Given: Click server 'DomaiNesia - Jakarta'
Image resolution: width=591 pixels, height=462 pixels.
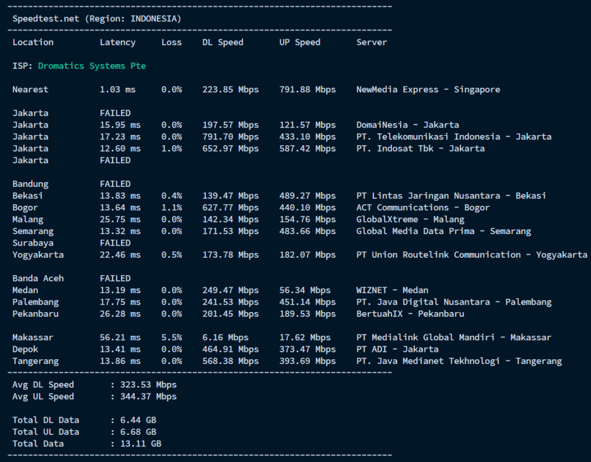Looking at the screenshot, I should click(x=408, y=125).
